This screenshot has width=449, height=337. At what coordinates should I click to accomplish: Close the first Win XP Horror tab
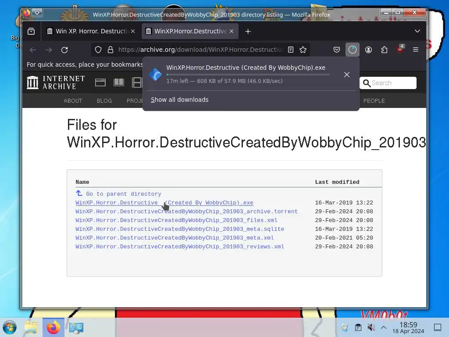tap(133, 31)
